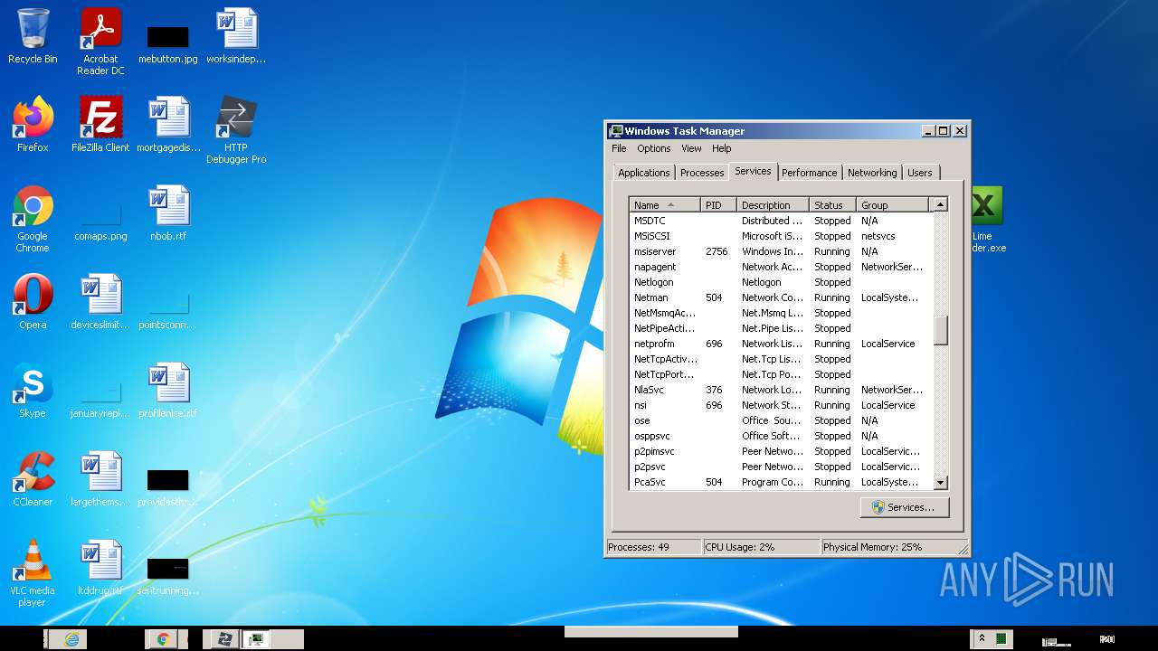
Task: Switch to the Processes tab
Action: pos(702,173)
